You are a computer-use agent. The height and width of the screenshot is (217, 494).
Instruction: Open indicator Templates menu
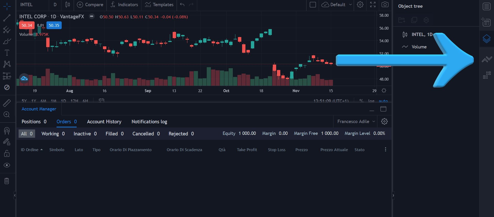coord(159,5)
